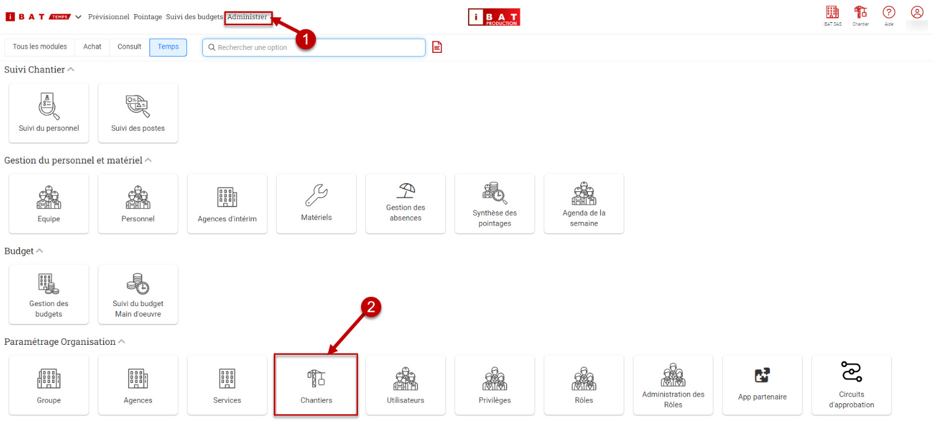Click the Aide help icon
Image resolution: width=933 pixels, height=426 pixels.
[889, 14]
